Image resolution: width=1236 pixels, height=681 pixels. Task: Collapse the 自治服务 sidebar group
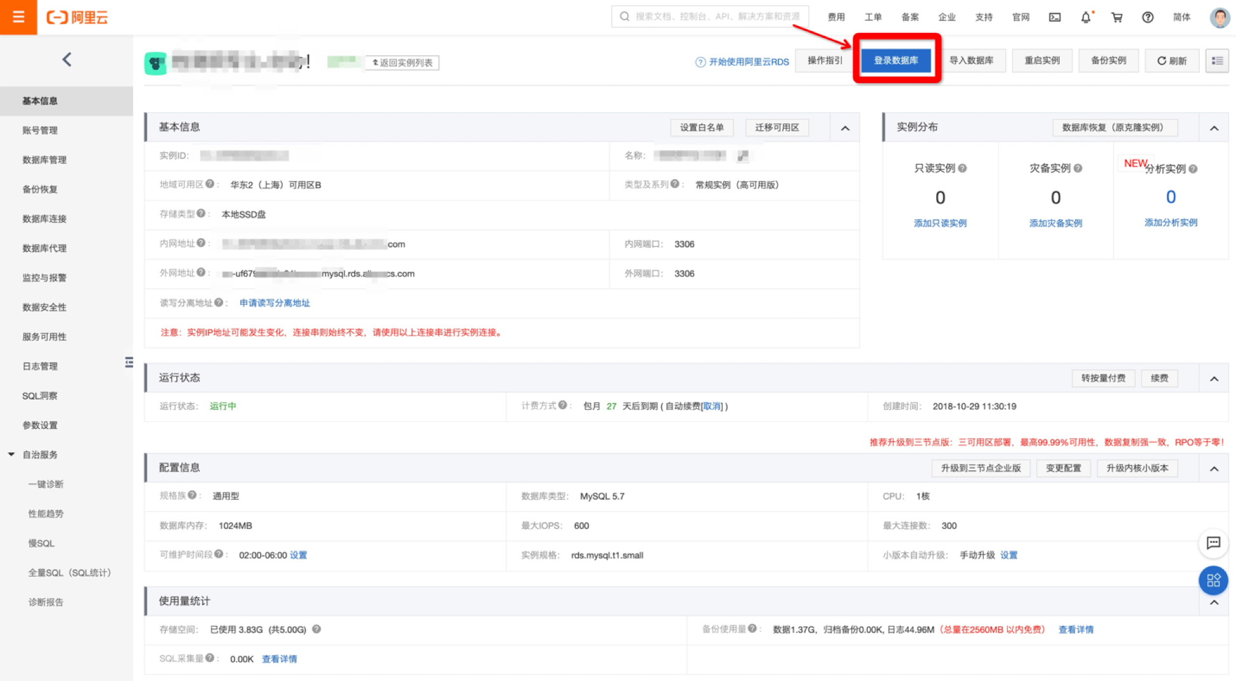[x=11, y=454]
